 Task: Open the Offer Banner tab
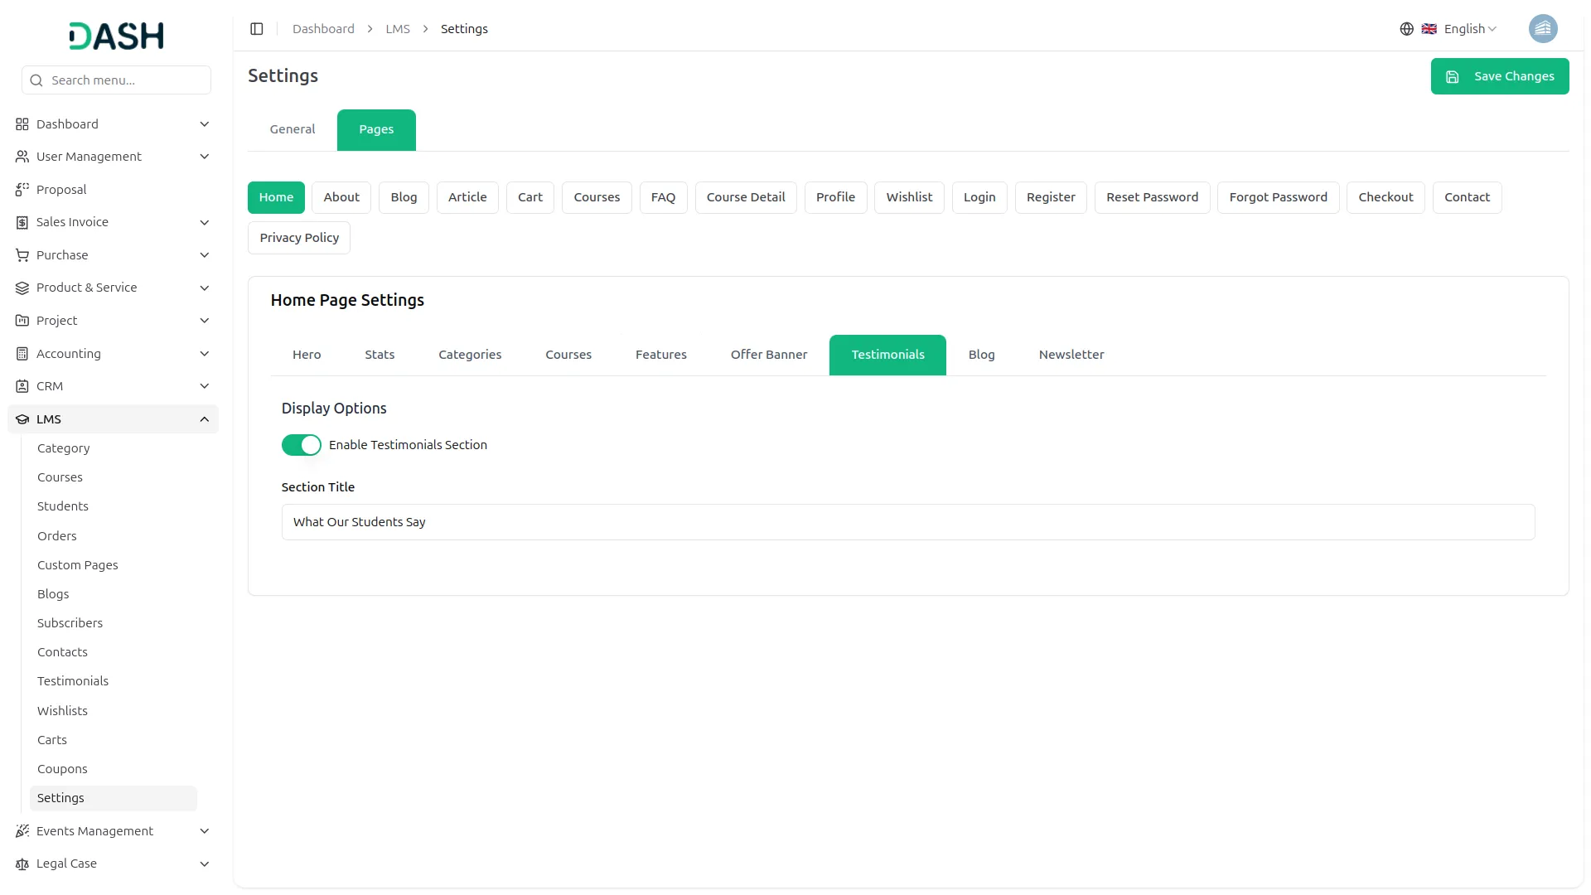[x=768, y=355]
